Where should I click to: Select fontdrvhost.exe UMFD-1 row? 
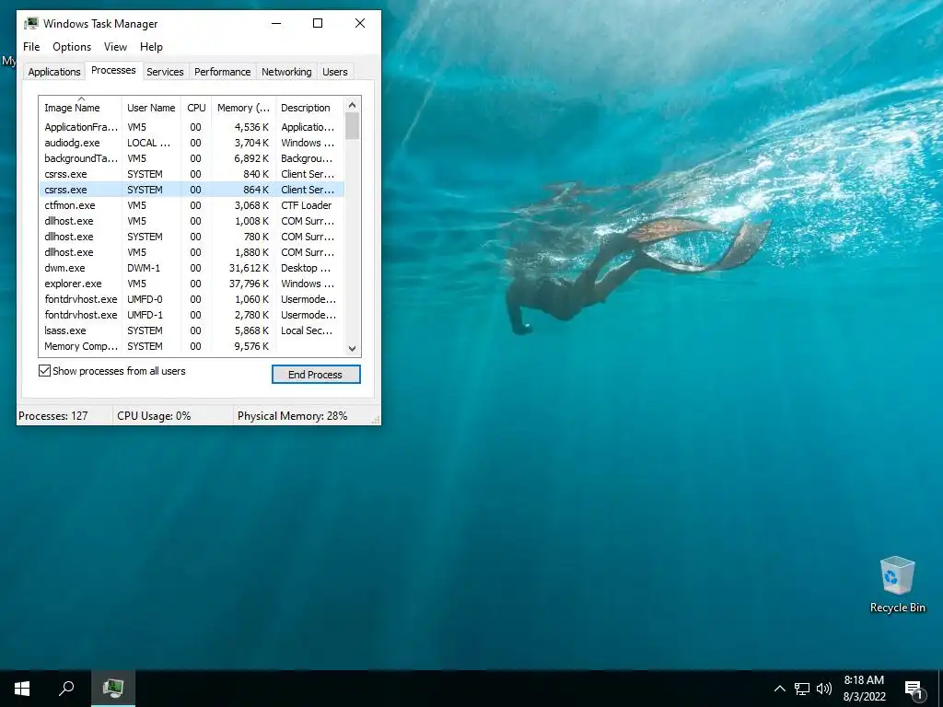tap(192, 315)
